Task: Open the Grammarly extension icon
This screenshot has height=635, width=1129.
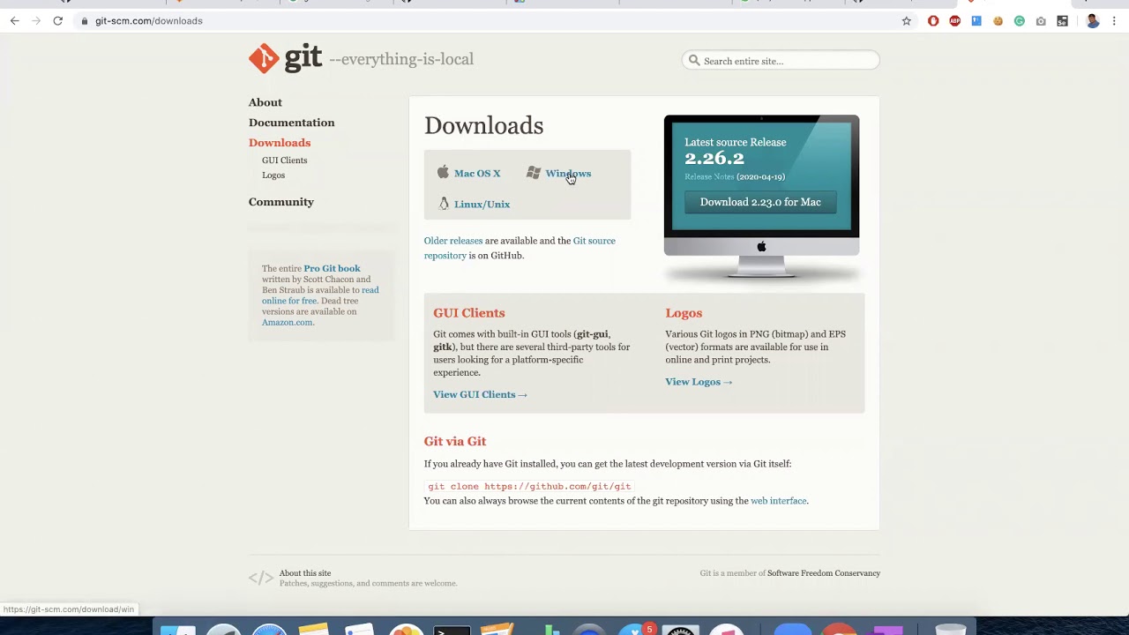Action: [x=1019, y=21]
